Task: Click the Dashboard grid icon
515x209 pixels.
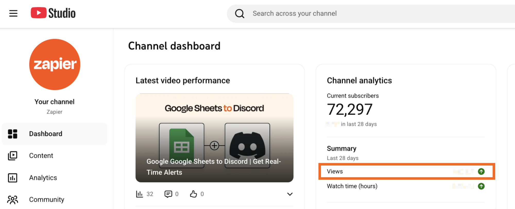Action: [x=13, y=134]
